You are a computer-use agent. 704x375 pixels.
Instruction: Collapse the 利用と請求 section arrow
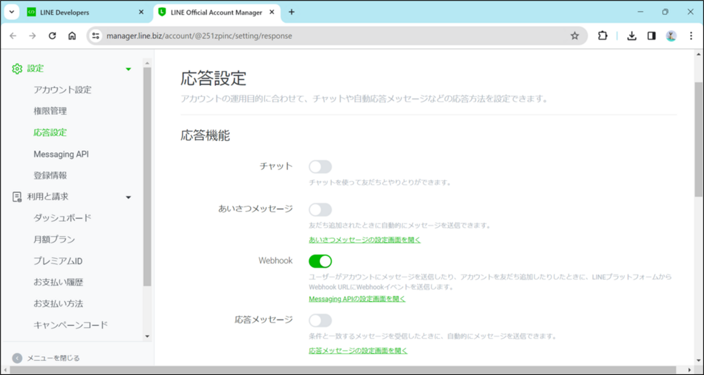click(x=128, y=197)
